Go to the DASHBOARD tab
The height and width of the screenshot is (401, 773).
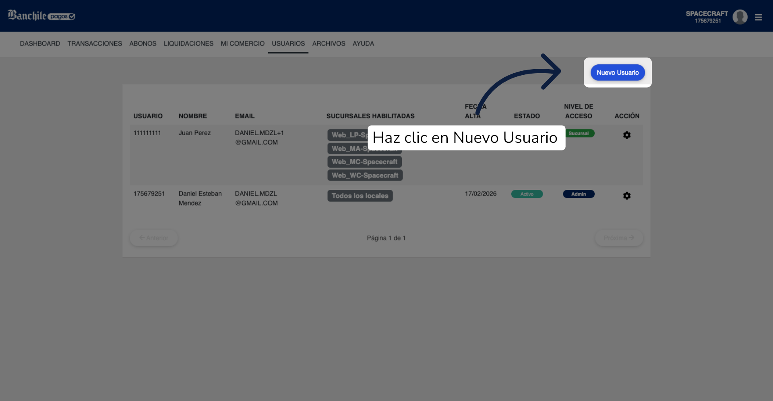[40, 43]
